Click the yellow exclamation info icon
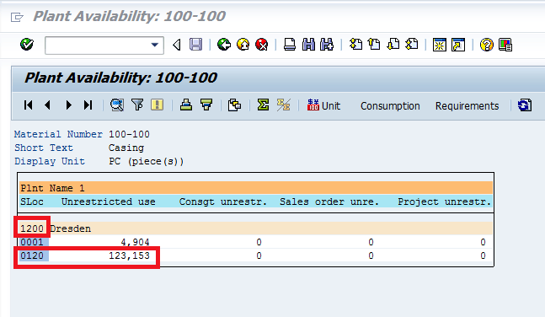Image resolution: width=545 pixels, height=317 pixels. [158, 105]
